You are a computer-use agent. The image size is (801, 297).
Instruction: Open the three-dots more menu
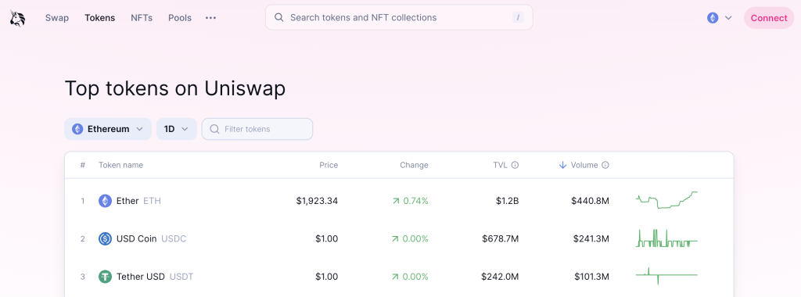click(210, 18)
